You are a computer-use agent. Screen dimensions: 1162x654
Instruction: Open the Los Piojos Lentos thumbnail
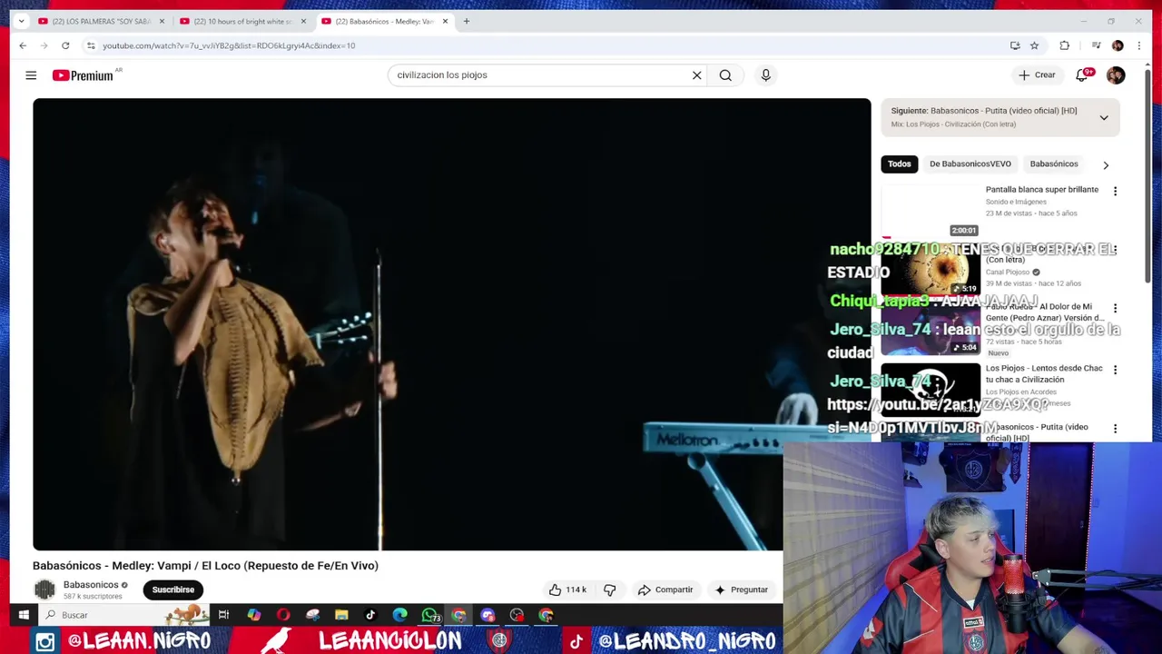click(931, 391)
